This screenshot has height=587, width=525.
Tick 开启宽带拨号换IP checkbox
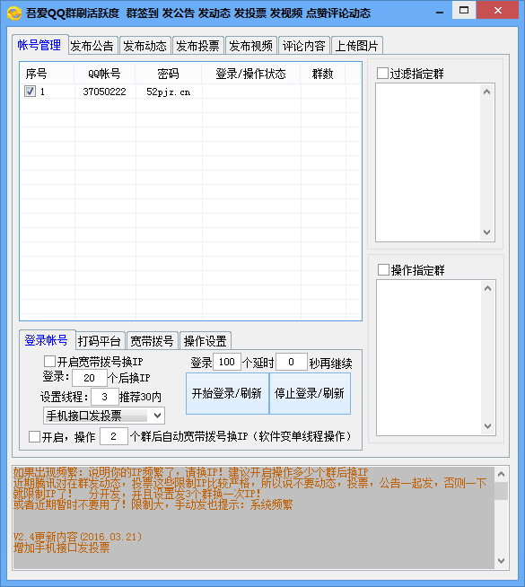pos(49,361)
